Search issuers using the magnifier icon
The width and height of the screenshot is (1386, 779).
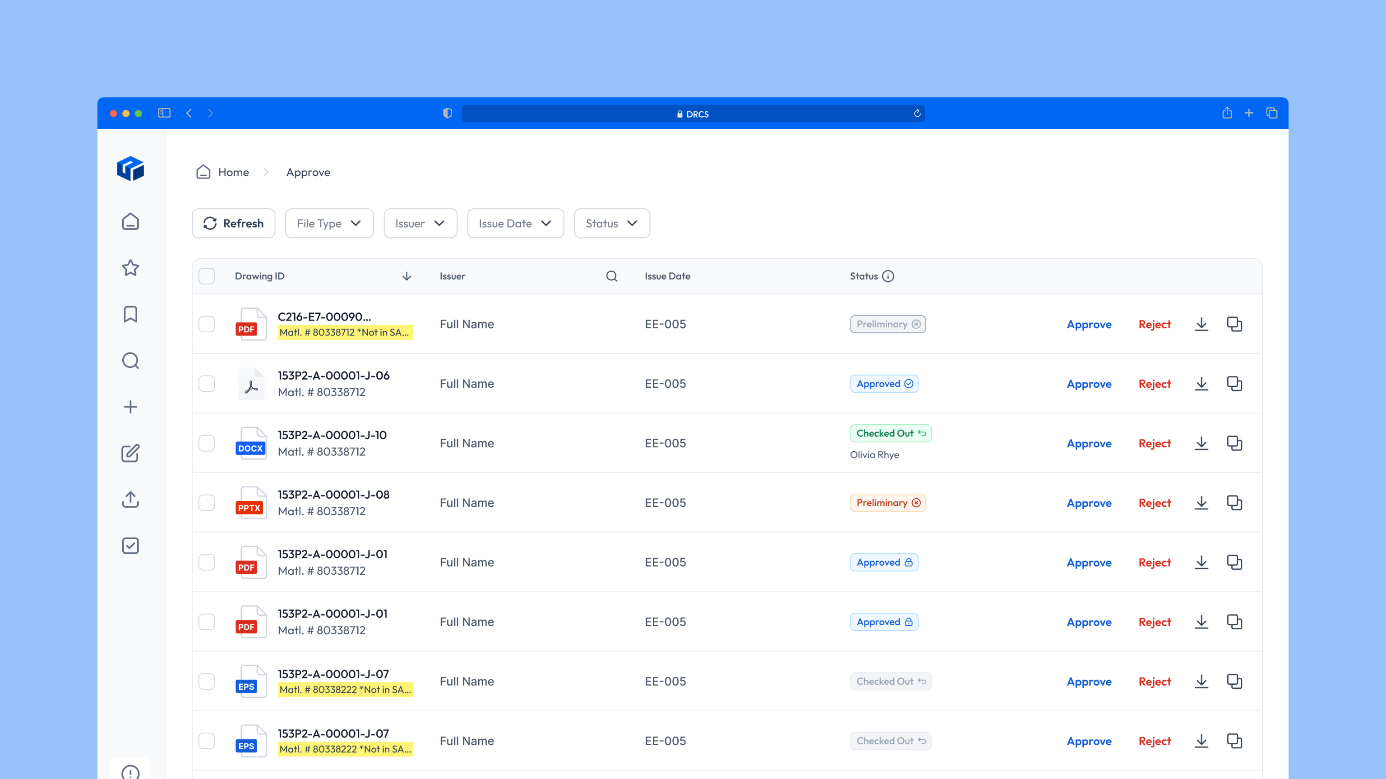(x=612, y=276)
